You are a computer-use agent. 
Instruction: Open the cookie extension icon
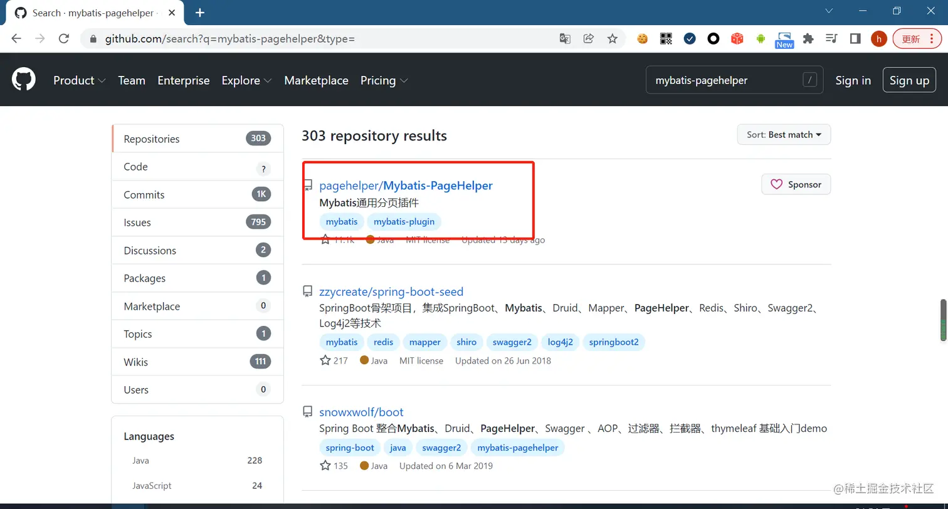click(642, 39)
